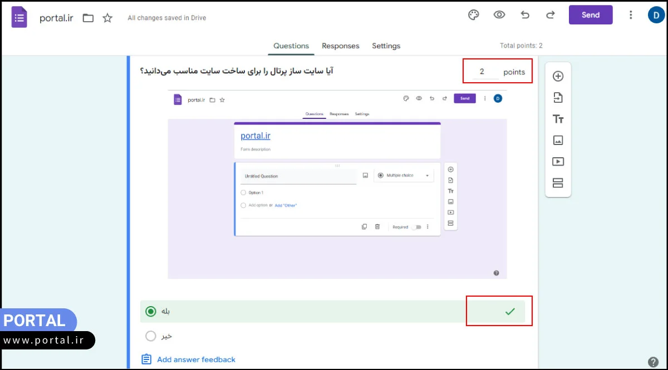This screenshot has height=370, width=668.
Task: Select the بله answer option
Action: click(150, 311)
